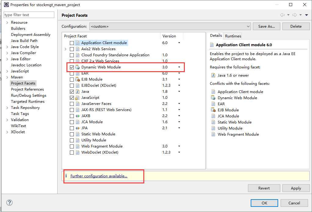Uncheck the Dynamic Web Module checkbox
312x212 pixels.
point(72,67)
